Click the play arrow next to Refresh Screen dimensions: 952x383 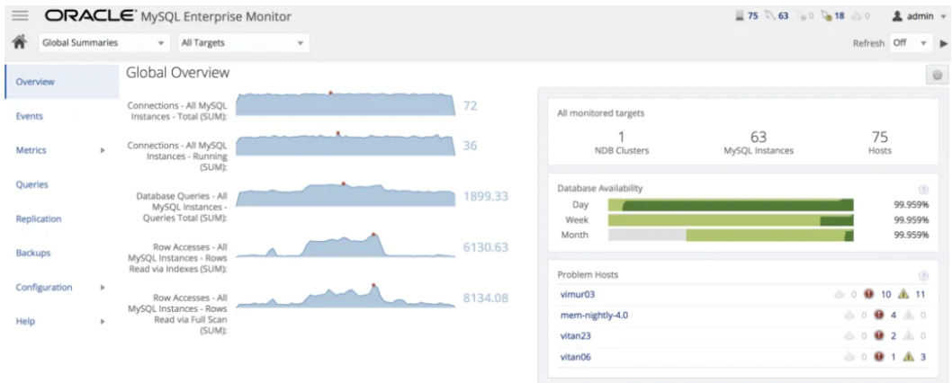pos(944,43)
